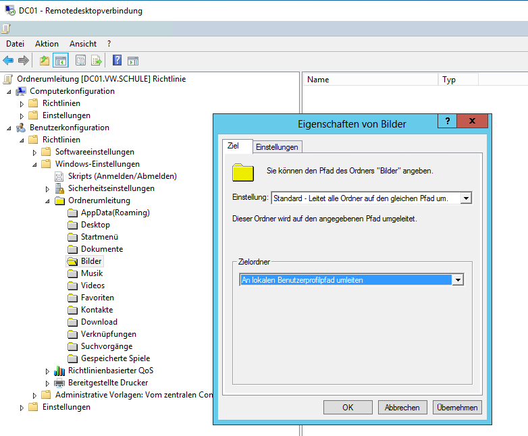Click the Properties toolbar icon
The width and height of the screenshot is (528, 436).
click(x=81, y=61)
